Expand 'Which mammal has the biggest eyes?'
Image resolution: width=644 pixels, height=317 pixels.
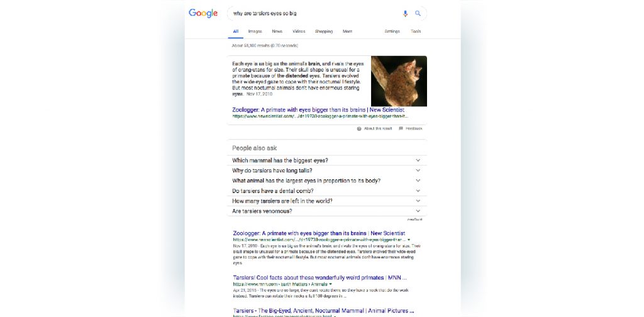[327, 160]
